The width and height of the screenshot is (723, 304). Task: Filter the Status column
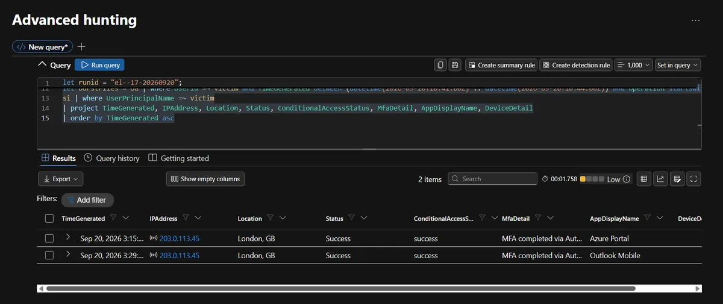(x=351, y=218)
